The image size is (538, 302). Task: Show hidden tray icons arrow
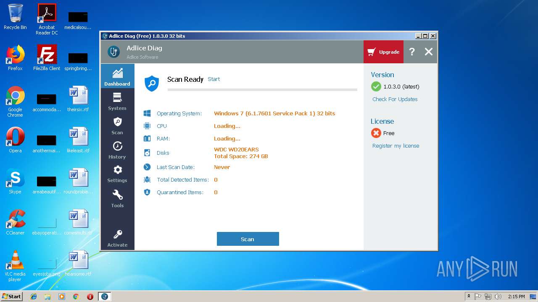point(469,297)
